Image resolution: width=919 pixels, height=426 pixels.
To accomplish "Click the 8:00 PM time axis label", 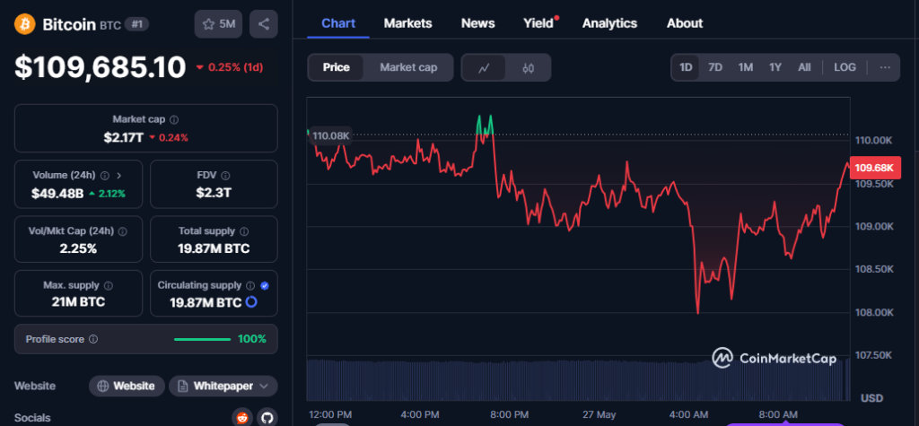I will click(510, 414).
